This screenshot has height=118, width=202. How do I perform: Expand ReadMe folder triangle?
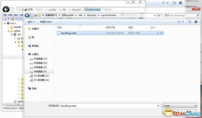click(x=8, y=27)
